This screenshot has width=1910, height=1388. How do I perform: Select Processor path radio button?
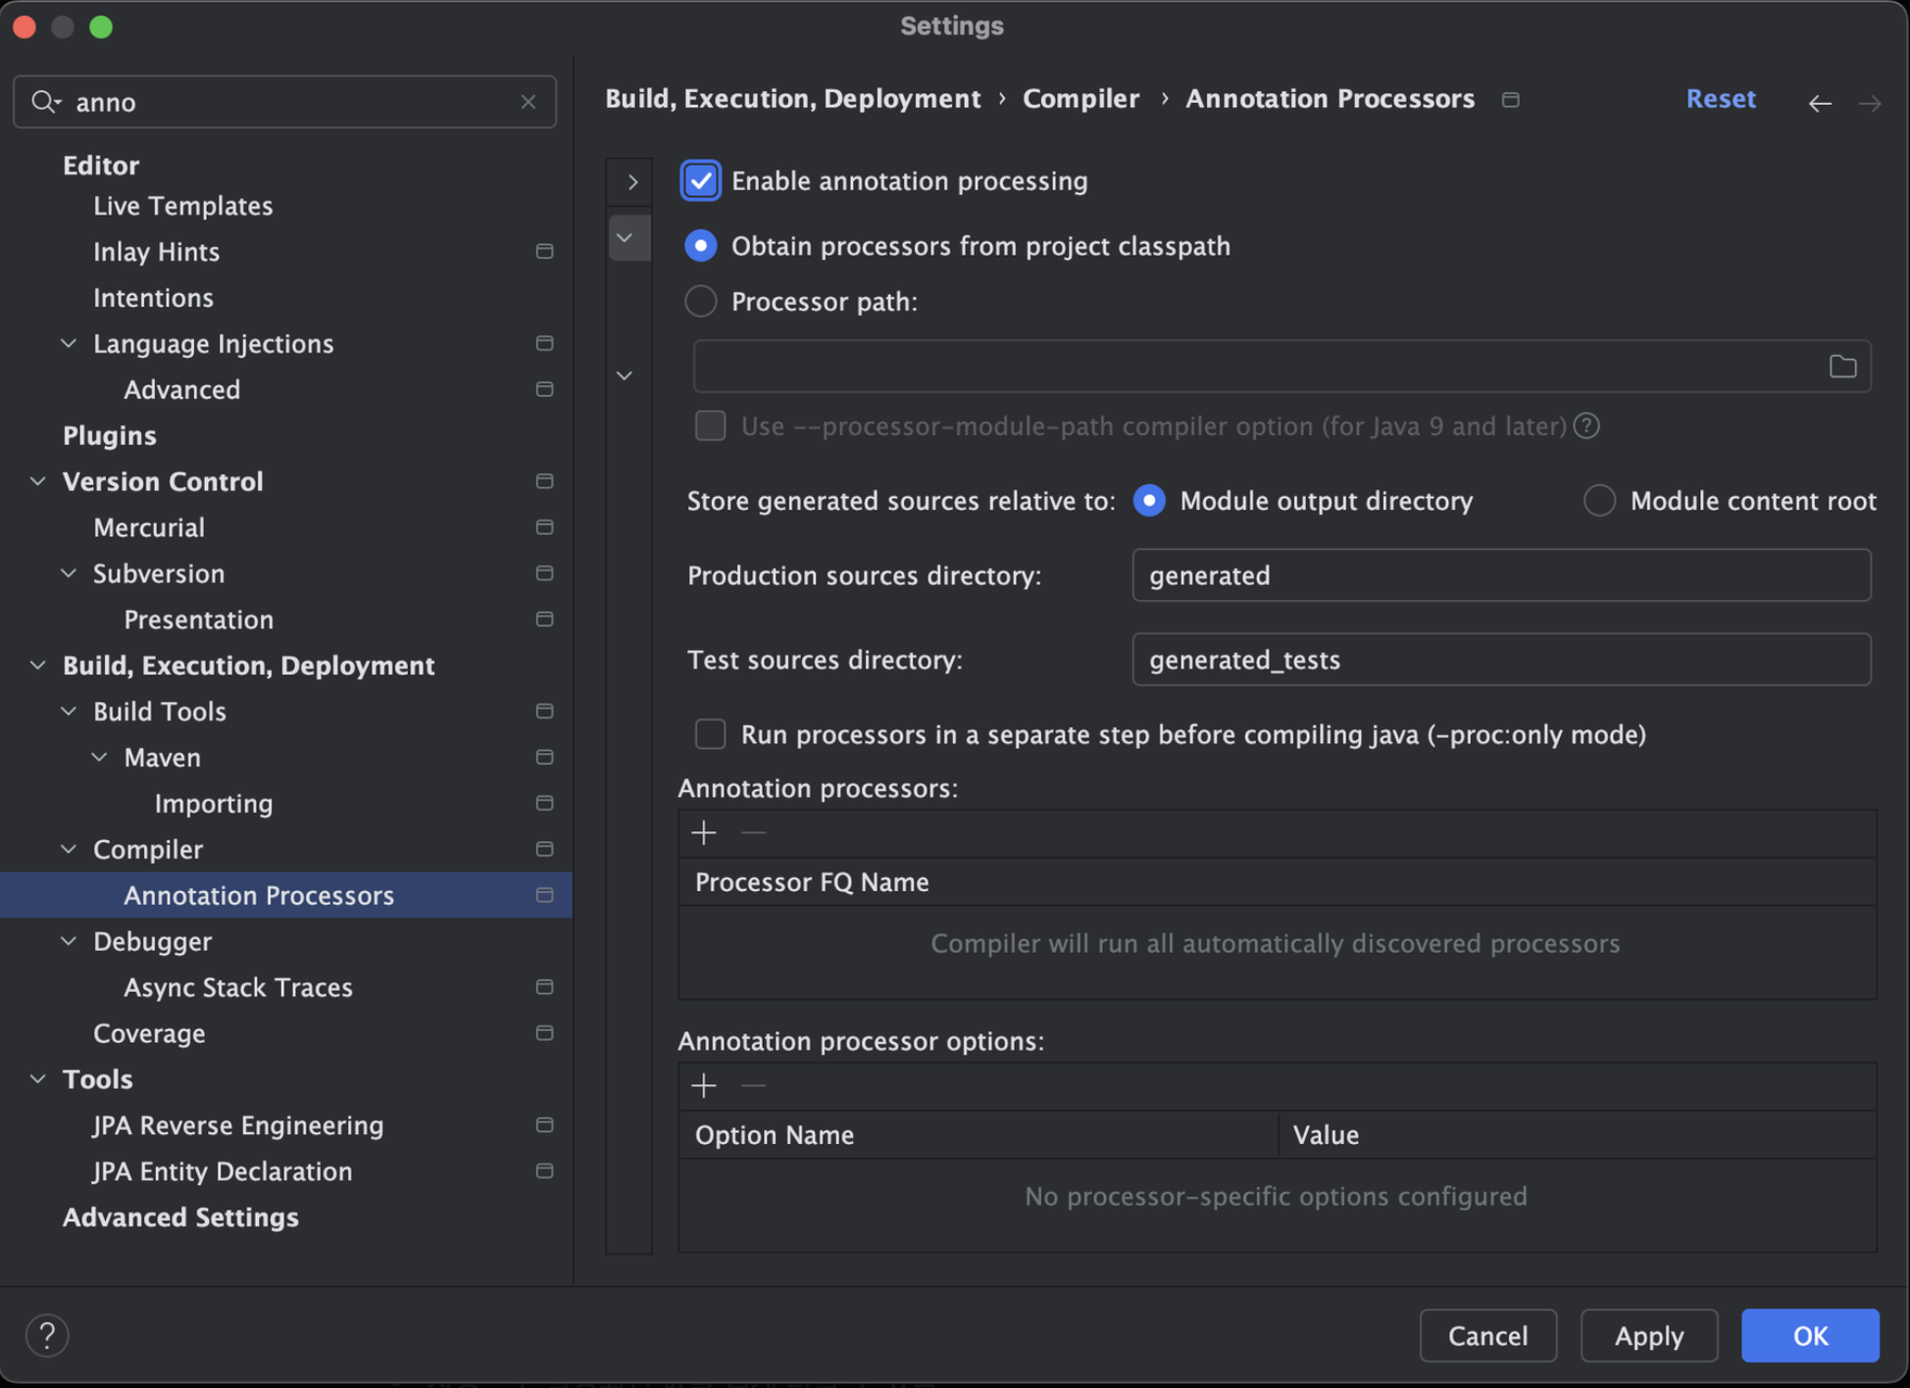click(701, 302)
